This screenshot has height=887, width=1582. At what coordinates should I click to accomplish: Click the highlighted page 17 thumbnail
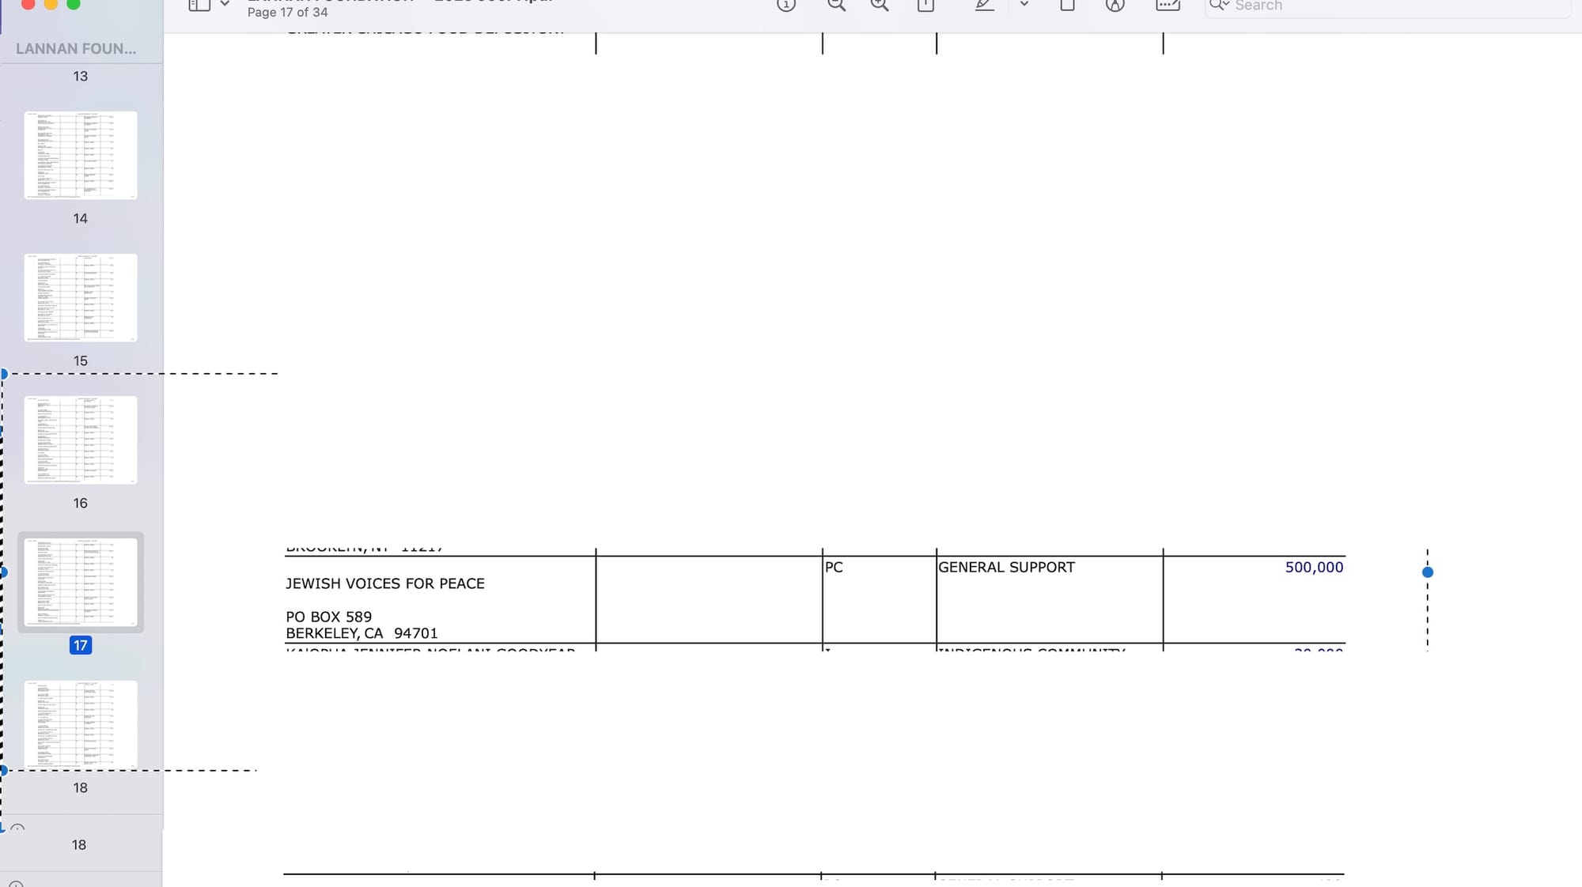pos(81,582)
